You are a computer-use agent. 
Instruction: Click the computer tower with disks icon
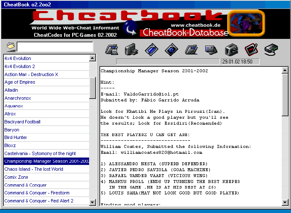pyautogui.click(x=131, y=49)
